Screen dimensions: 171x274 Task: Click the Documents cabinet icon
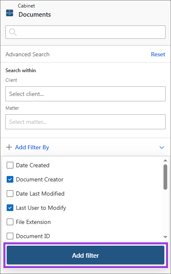(10, 13)
